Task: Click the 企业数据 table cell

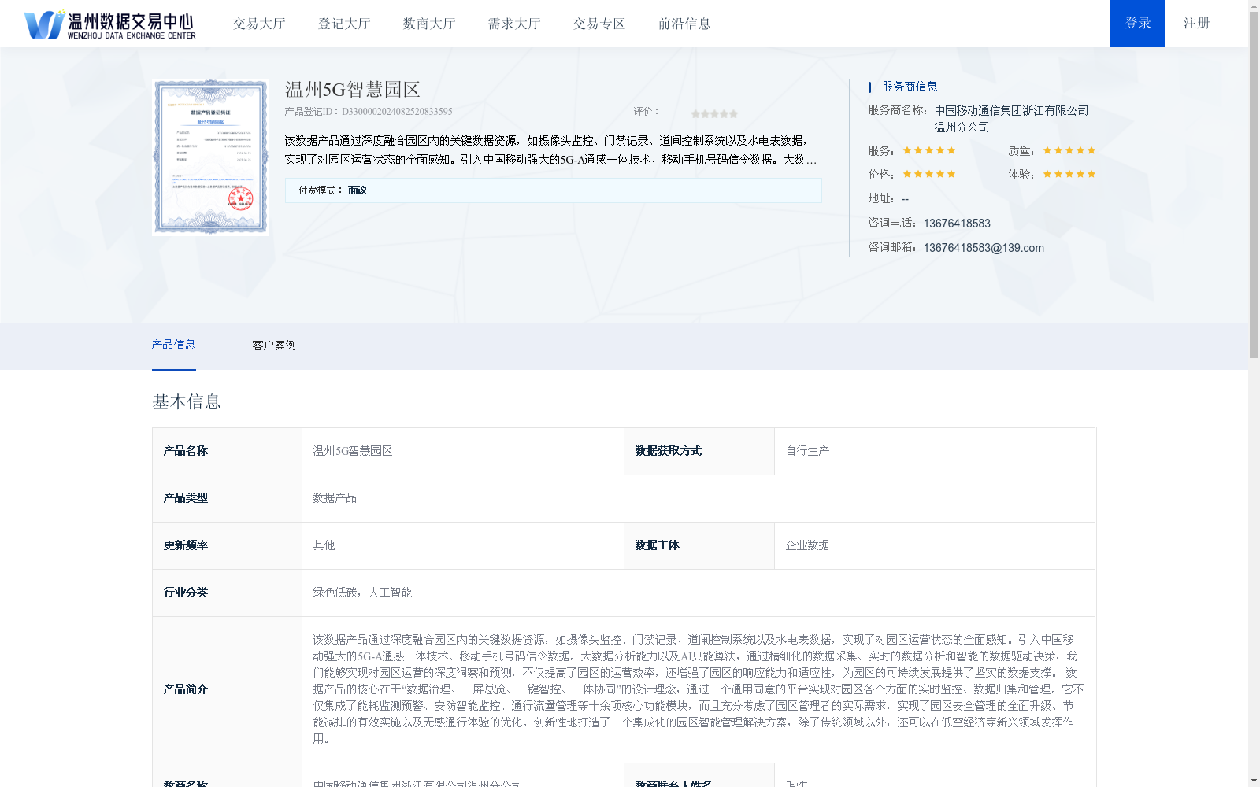Action: coord(935,545)
